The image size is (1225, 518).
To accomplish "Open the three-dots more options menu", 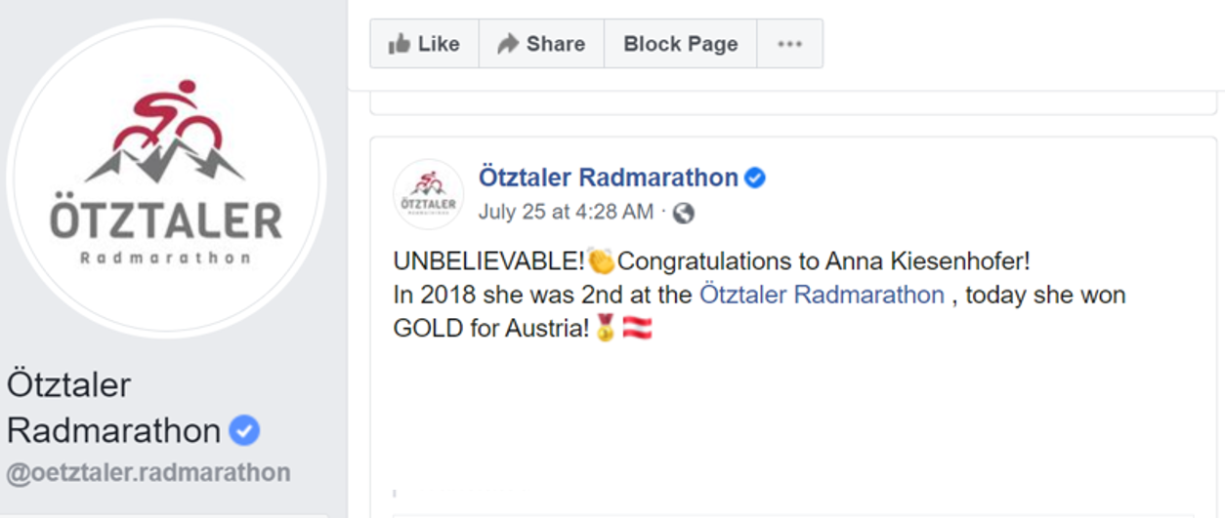I will [x=789, y=44].
